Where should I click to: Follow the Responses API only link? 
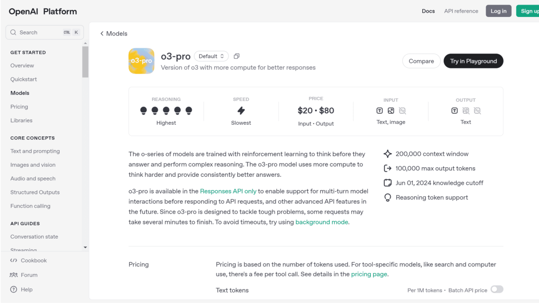pos(228,191)
